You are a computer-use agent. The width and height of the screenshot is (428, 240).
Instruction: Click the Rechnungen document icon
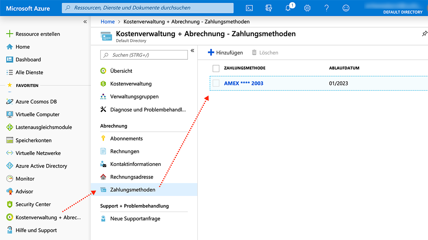coord(103,151)
